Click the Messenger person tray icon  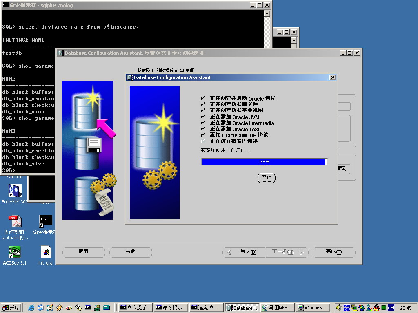coord(369,308)
